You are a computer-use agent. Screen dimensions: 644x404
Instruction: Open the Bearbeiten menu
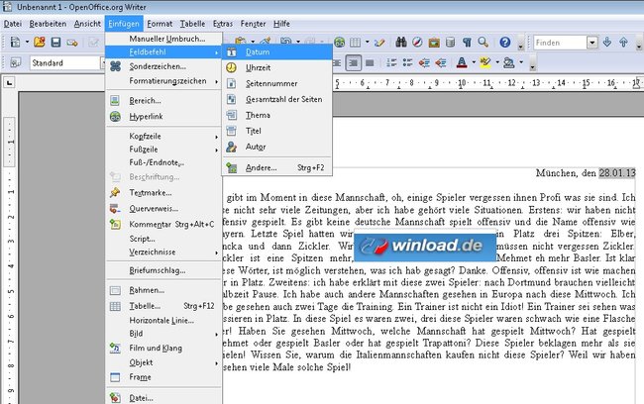[x=48, y=24]
